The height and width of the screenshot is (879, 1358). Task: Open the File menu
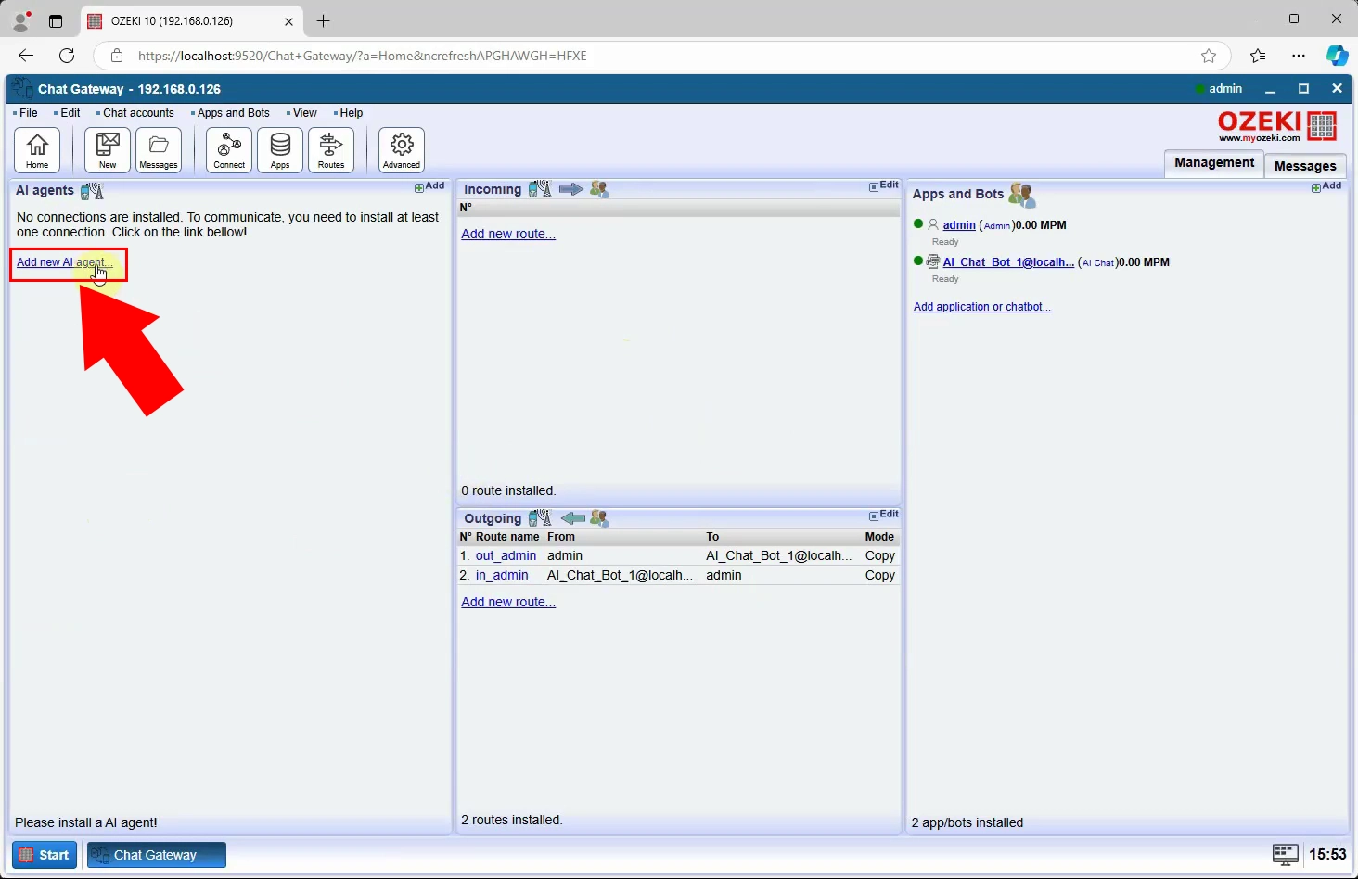(29, 113)
